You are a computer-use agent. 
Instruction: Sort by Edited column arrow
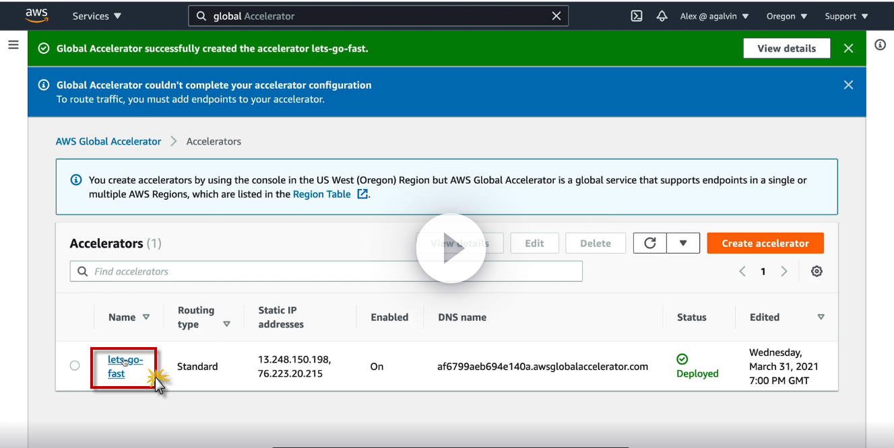(821, 317)
